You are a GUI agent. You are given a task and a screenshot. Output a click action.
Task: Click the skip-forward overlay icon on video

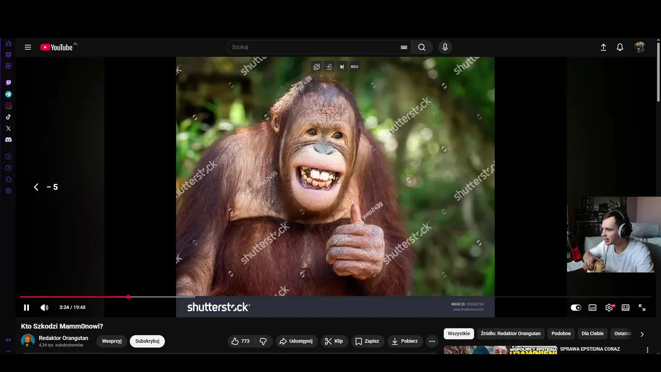pyautogui.click(x=341, y=67)
